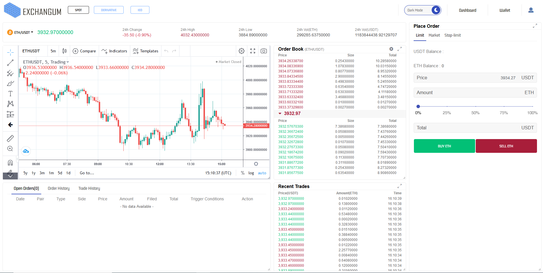This screenshot has height=273, width=543.
Task: Open the Order History tab
Action: click(59, 188)
